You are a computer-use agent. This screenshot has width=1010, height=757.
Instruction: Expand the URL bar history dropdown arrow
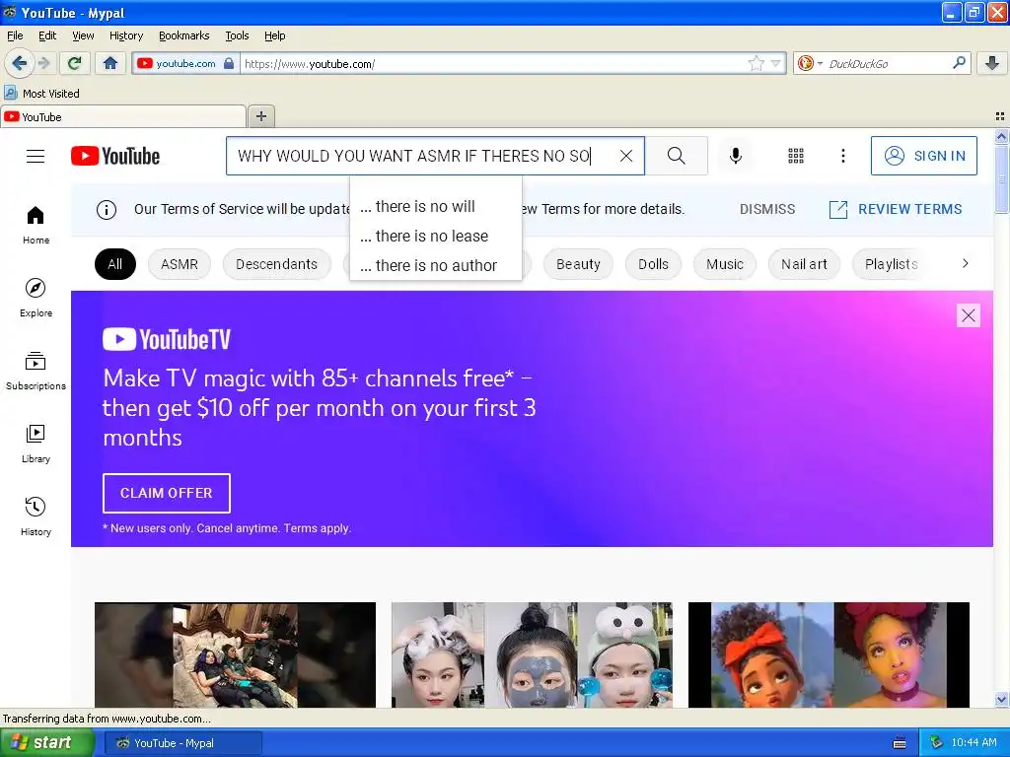coord(776,63)
